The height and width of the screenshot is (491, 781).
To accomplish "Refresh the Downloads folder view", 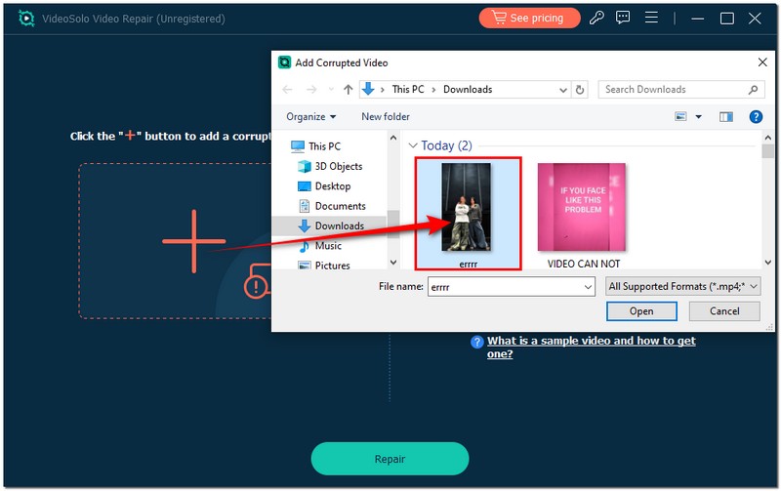I will point(579,90).
